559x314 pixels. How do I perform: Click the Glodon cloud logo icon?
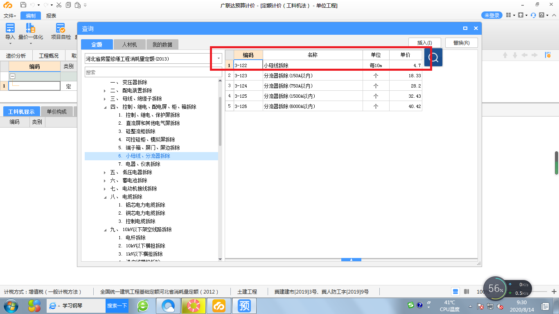click(x=8, y=5)
